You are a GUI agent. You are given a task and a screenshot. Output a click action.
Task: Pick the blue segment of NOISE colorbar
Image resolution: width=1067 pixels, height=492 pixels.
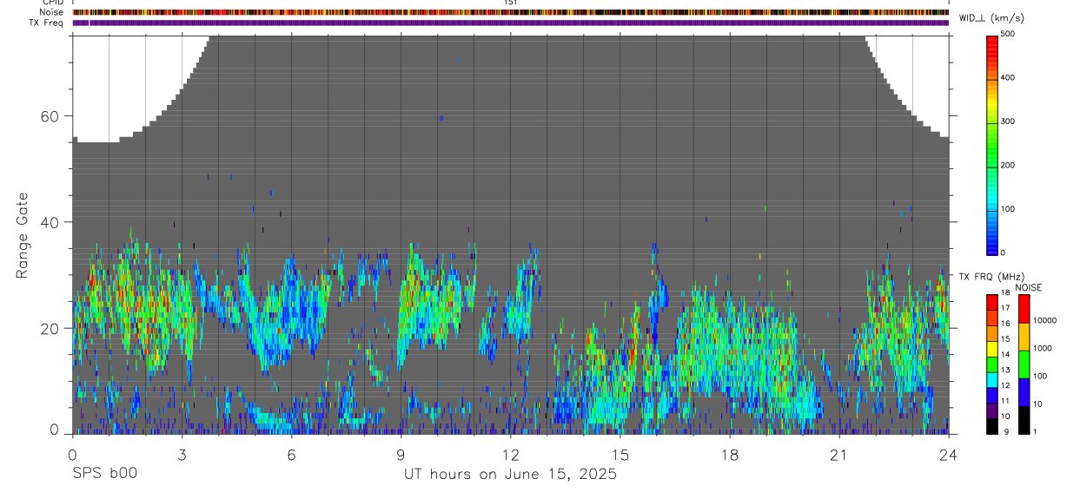pos(1024,391)
